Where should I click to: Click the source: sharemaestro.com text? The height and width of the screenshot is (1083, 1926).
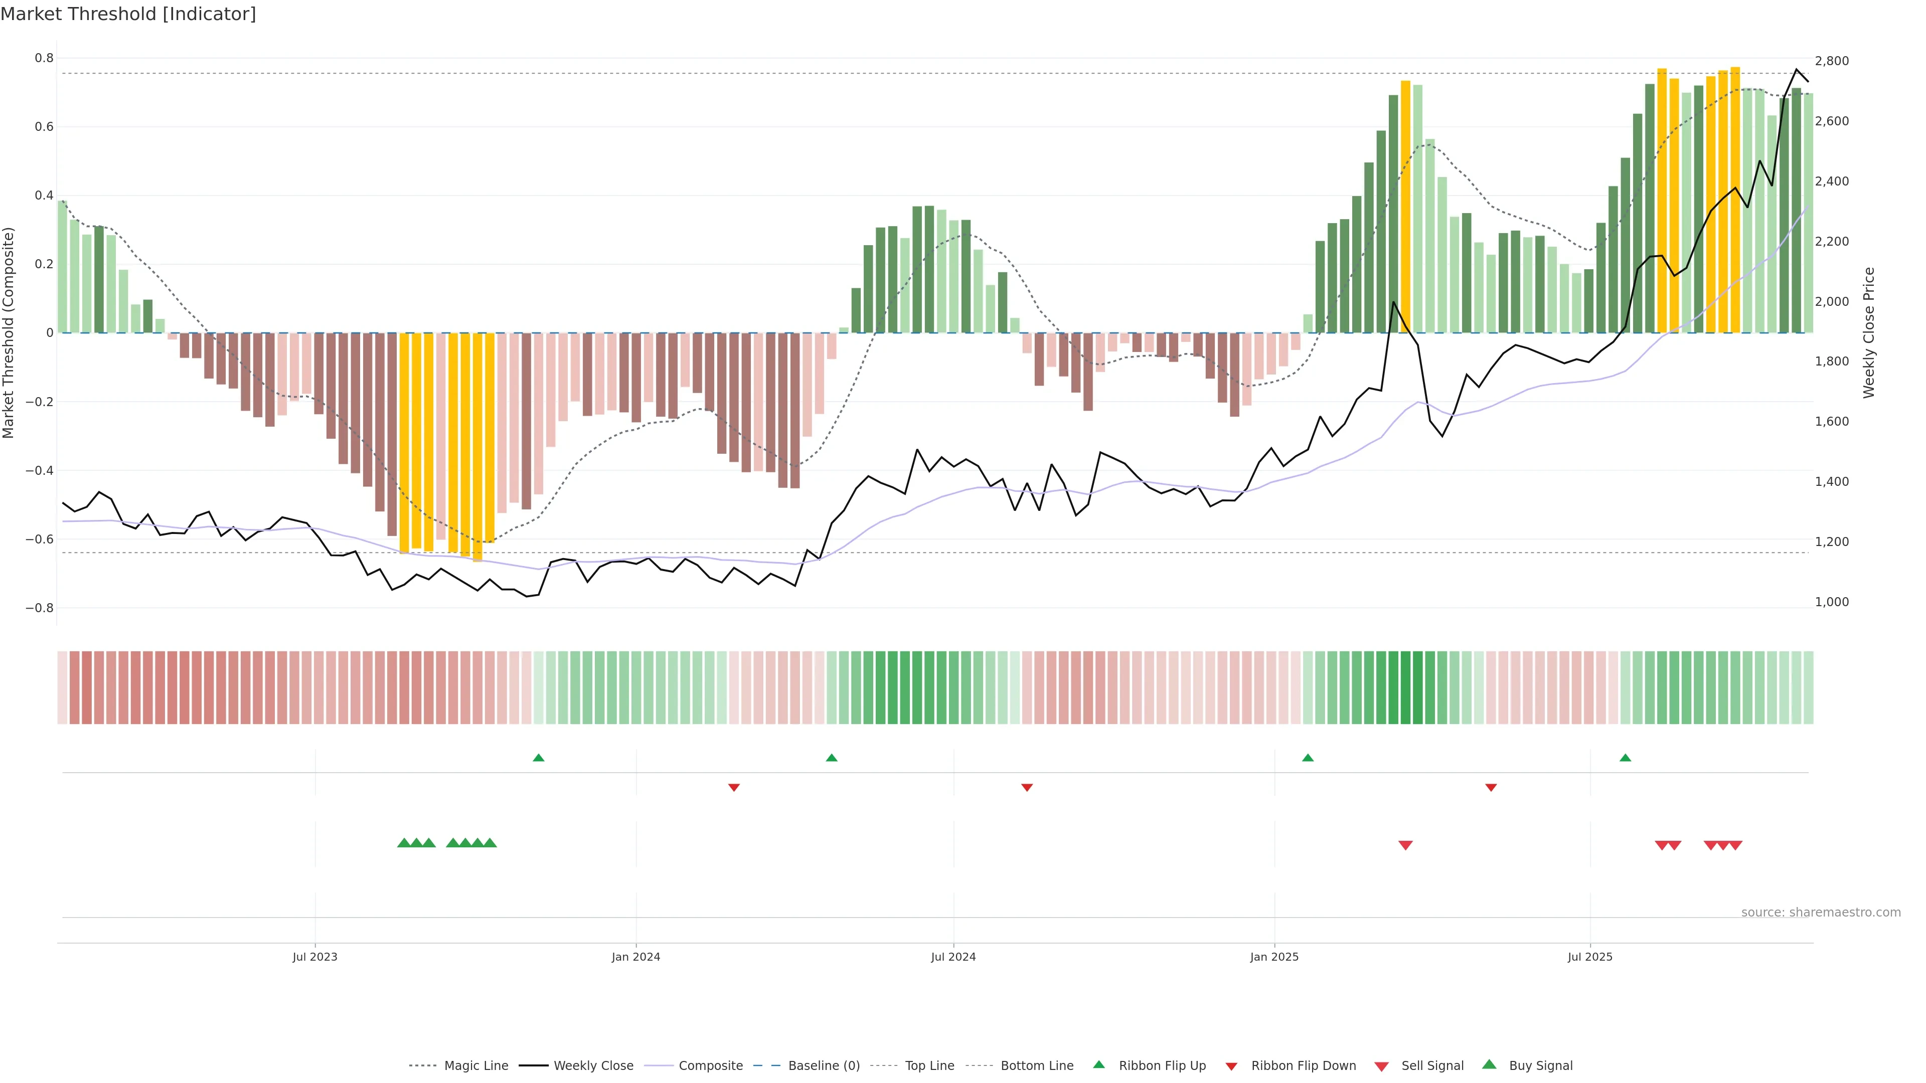pos(1821,913)
